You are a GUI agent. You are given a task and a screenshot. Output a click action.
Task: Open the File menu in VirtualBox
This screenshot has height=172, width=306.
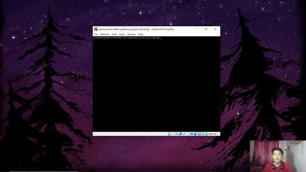pos(96,34)
